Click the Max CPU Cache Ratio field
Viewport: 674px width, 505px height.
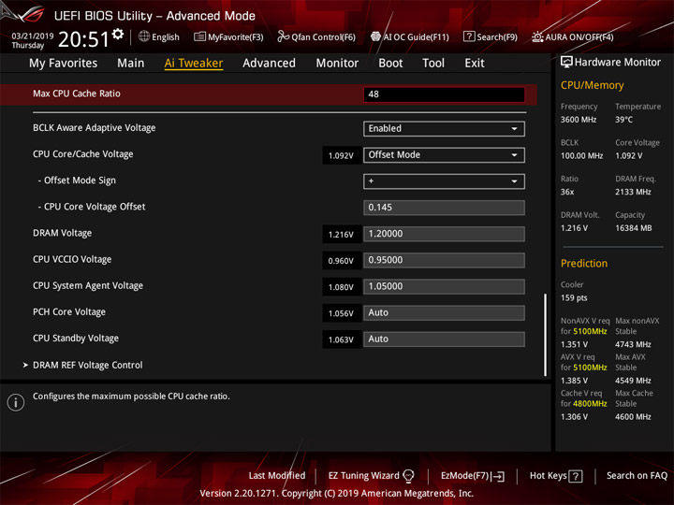tap(444, 94)
